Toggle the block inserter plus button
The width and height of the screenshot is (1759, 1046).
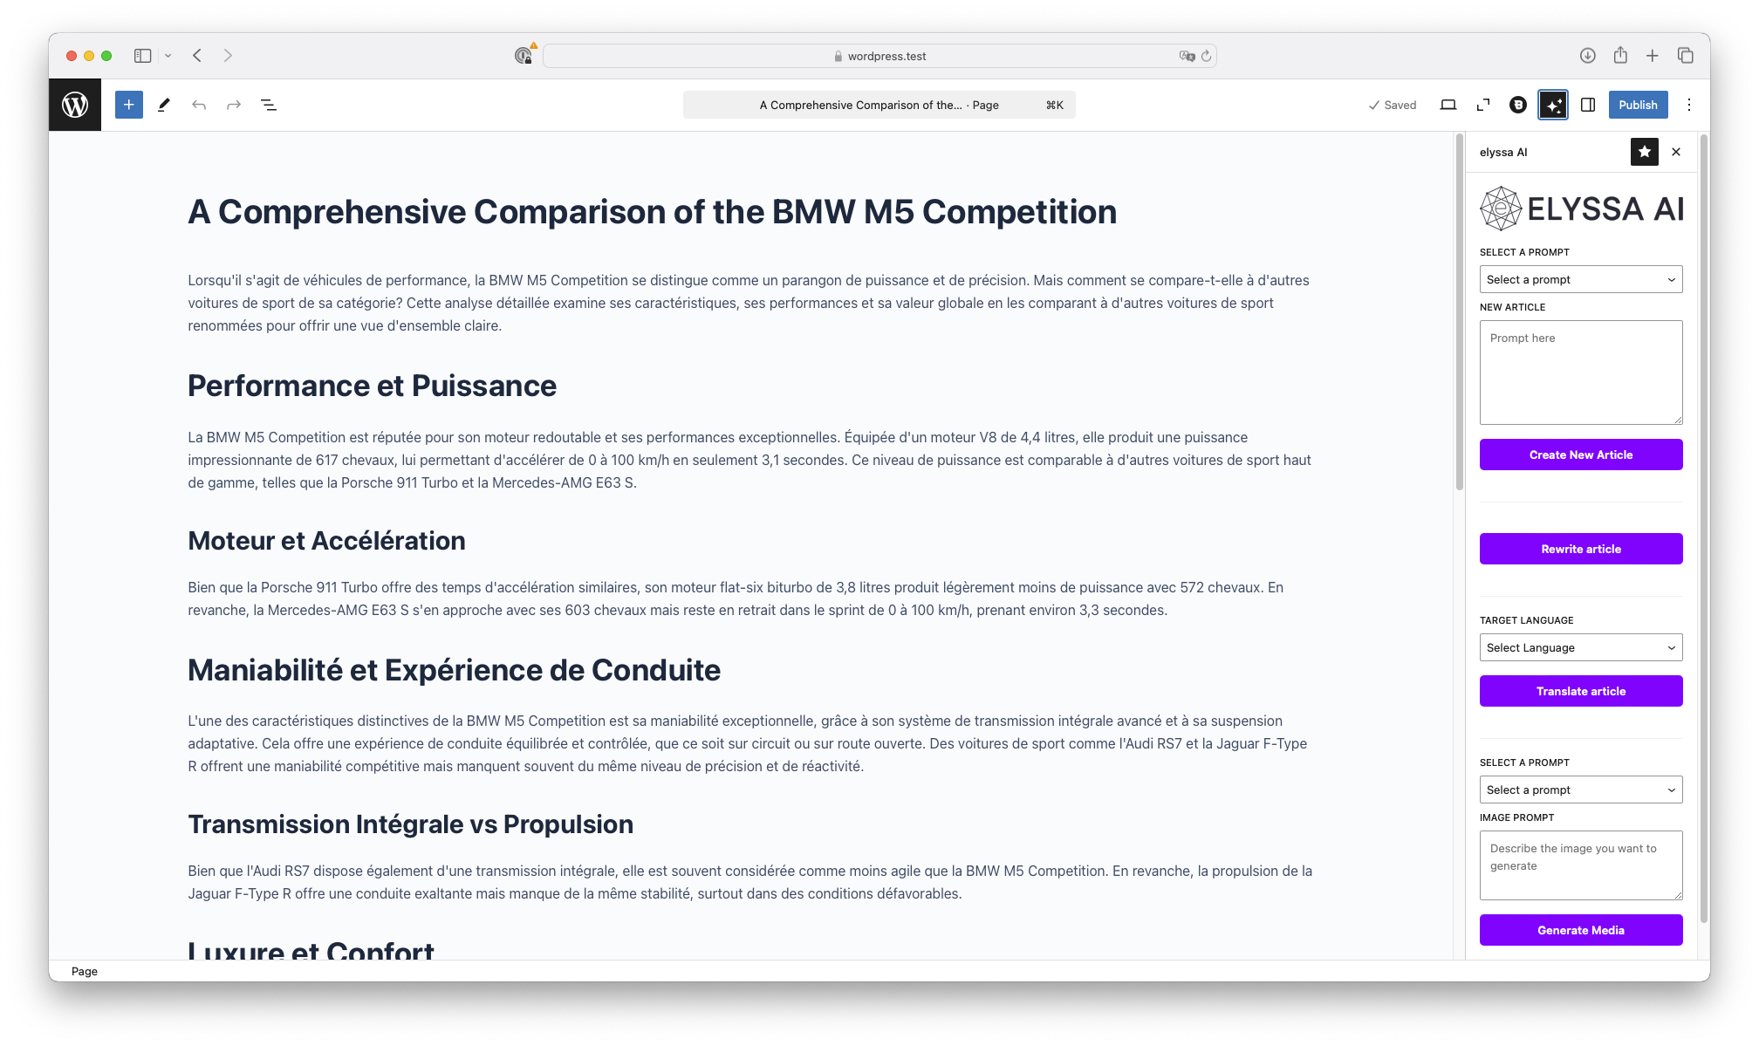tap(128, 105)
